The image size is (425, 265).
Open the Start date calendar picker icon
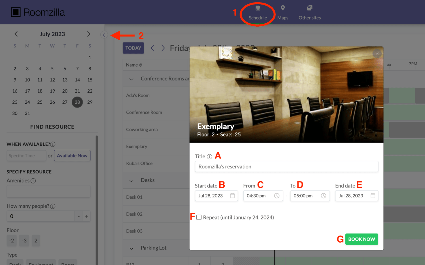(x=233, y=195)
